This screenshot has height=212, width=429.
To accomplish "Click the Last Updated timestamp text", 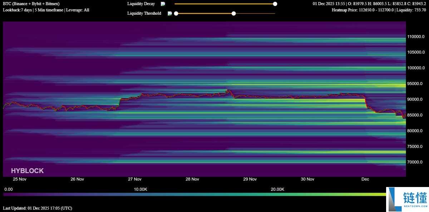I will [37, 208].
